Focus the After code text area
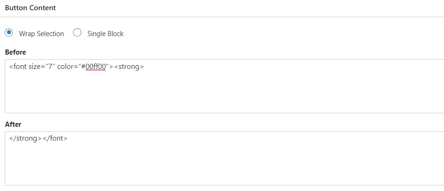The width and height of the screenshot is (444, 191). [224, 158]
